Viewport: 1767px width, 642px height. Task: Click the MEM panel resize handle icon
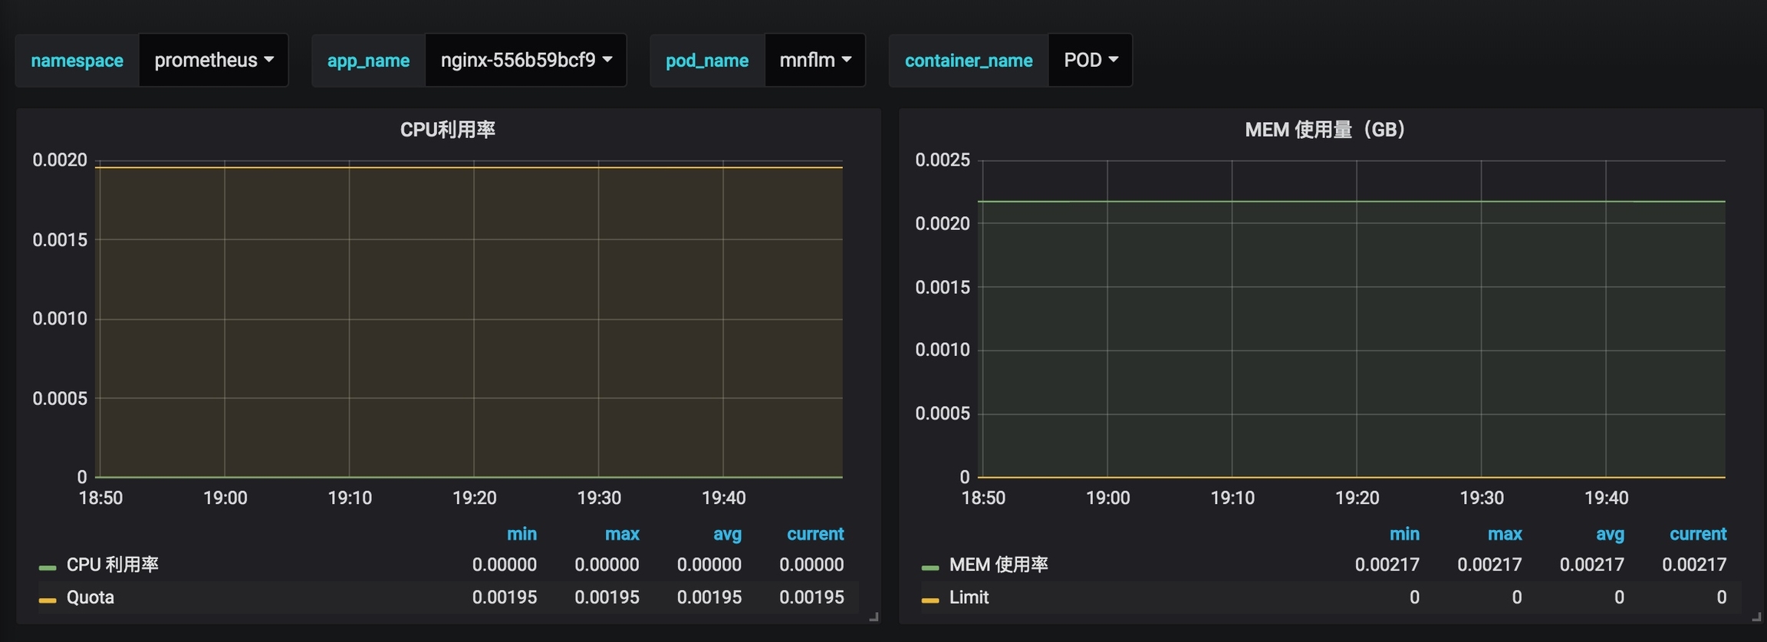1755,617
